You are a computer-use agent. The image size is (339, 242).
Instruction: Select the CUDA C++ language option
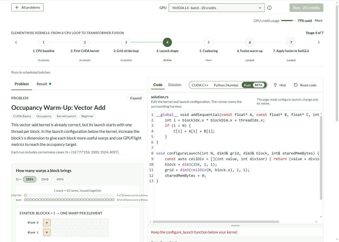tap(200, 85)
